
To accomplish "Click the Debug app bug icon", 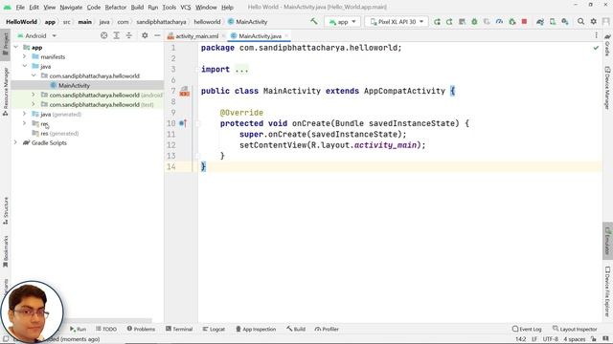I will 474,22.
